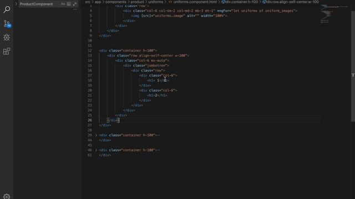Expand folded container div at line 46
This screenshot has height=199, width=355.
[x=96, y=150]
